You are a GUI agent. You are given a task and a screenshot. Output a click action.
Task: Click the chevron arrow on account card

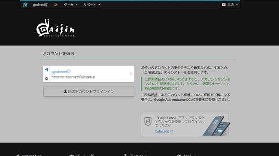tap(131, 74)
